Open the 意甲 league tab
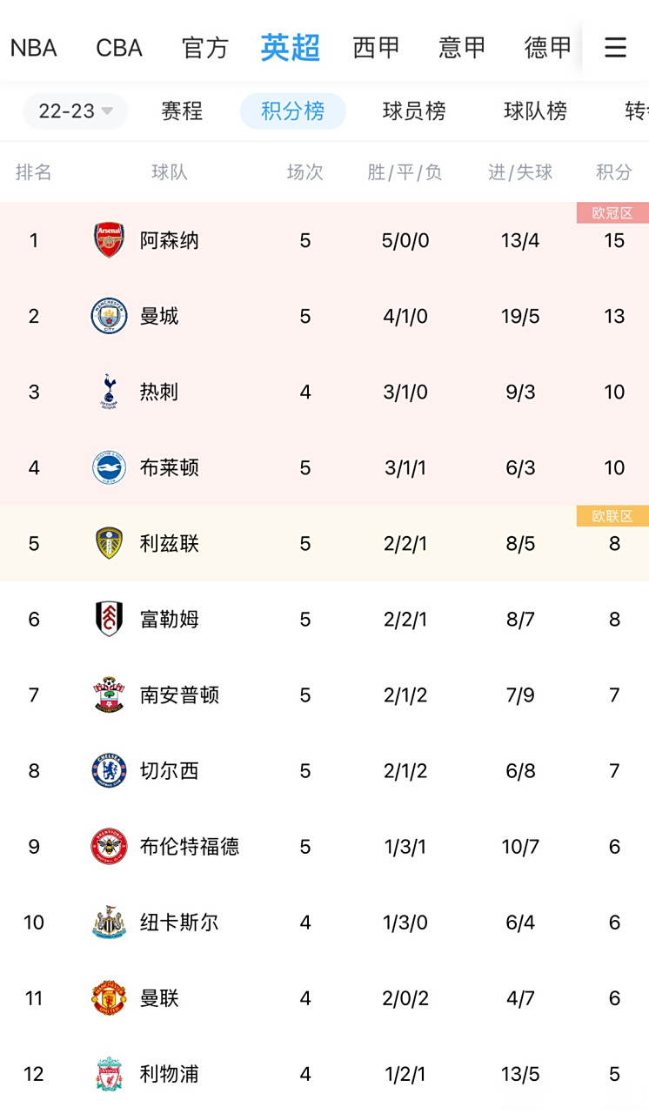 [x=462, y=47]
